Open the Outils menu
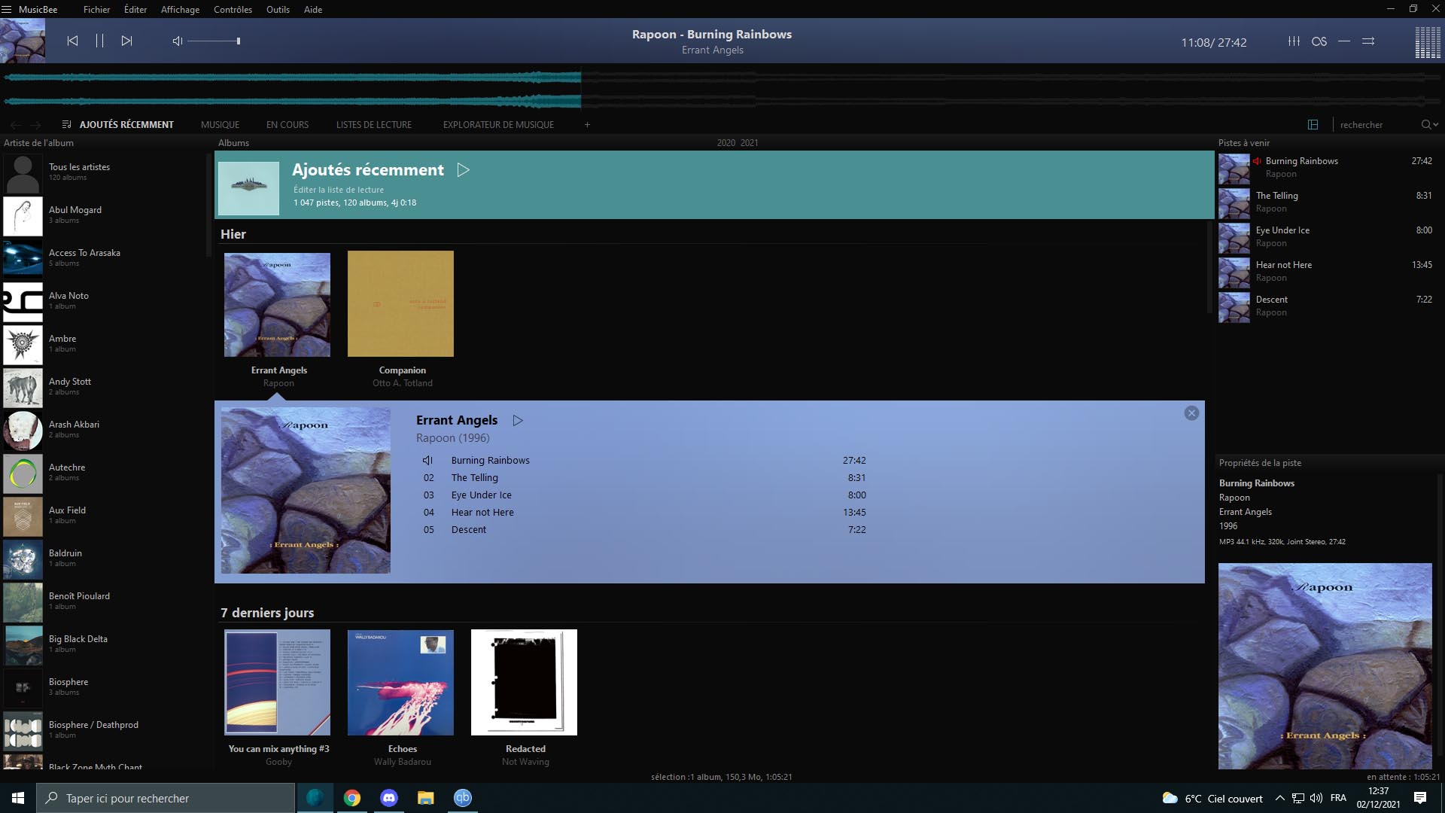The width and height of the screenshot is (1445, 813). [x=278, y=10]
